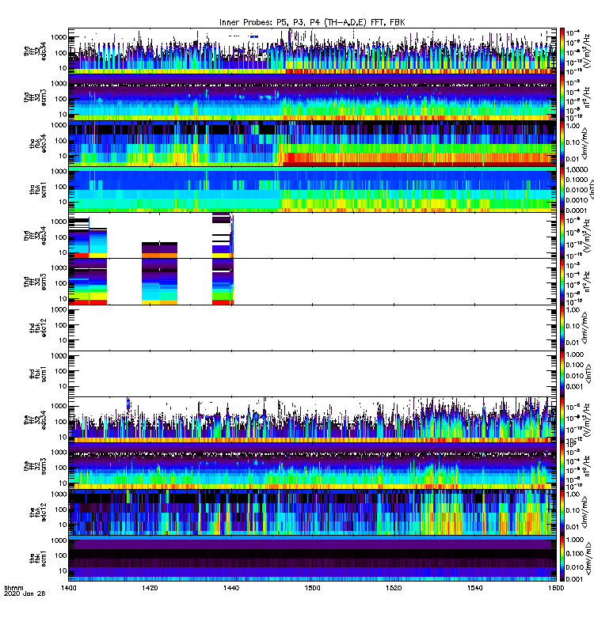Select the 'the fff 32 edc34' axis label

click(36, 420)
